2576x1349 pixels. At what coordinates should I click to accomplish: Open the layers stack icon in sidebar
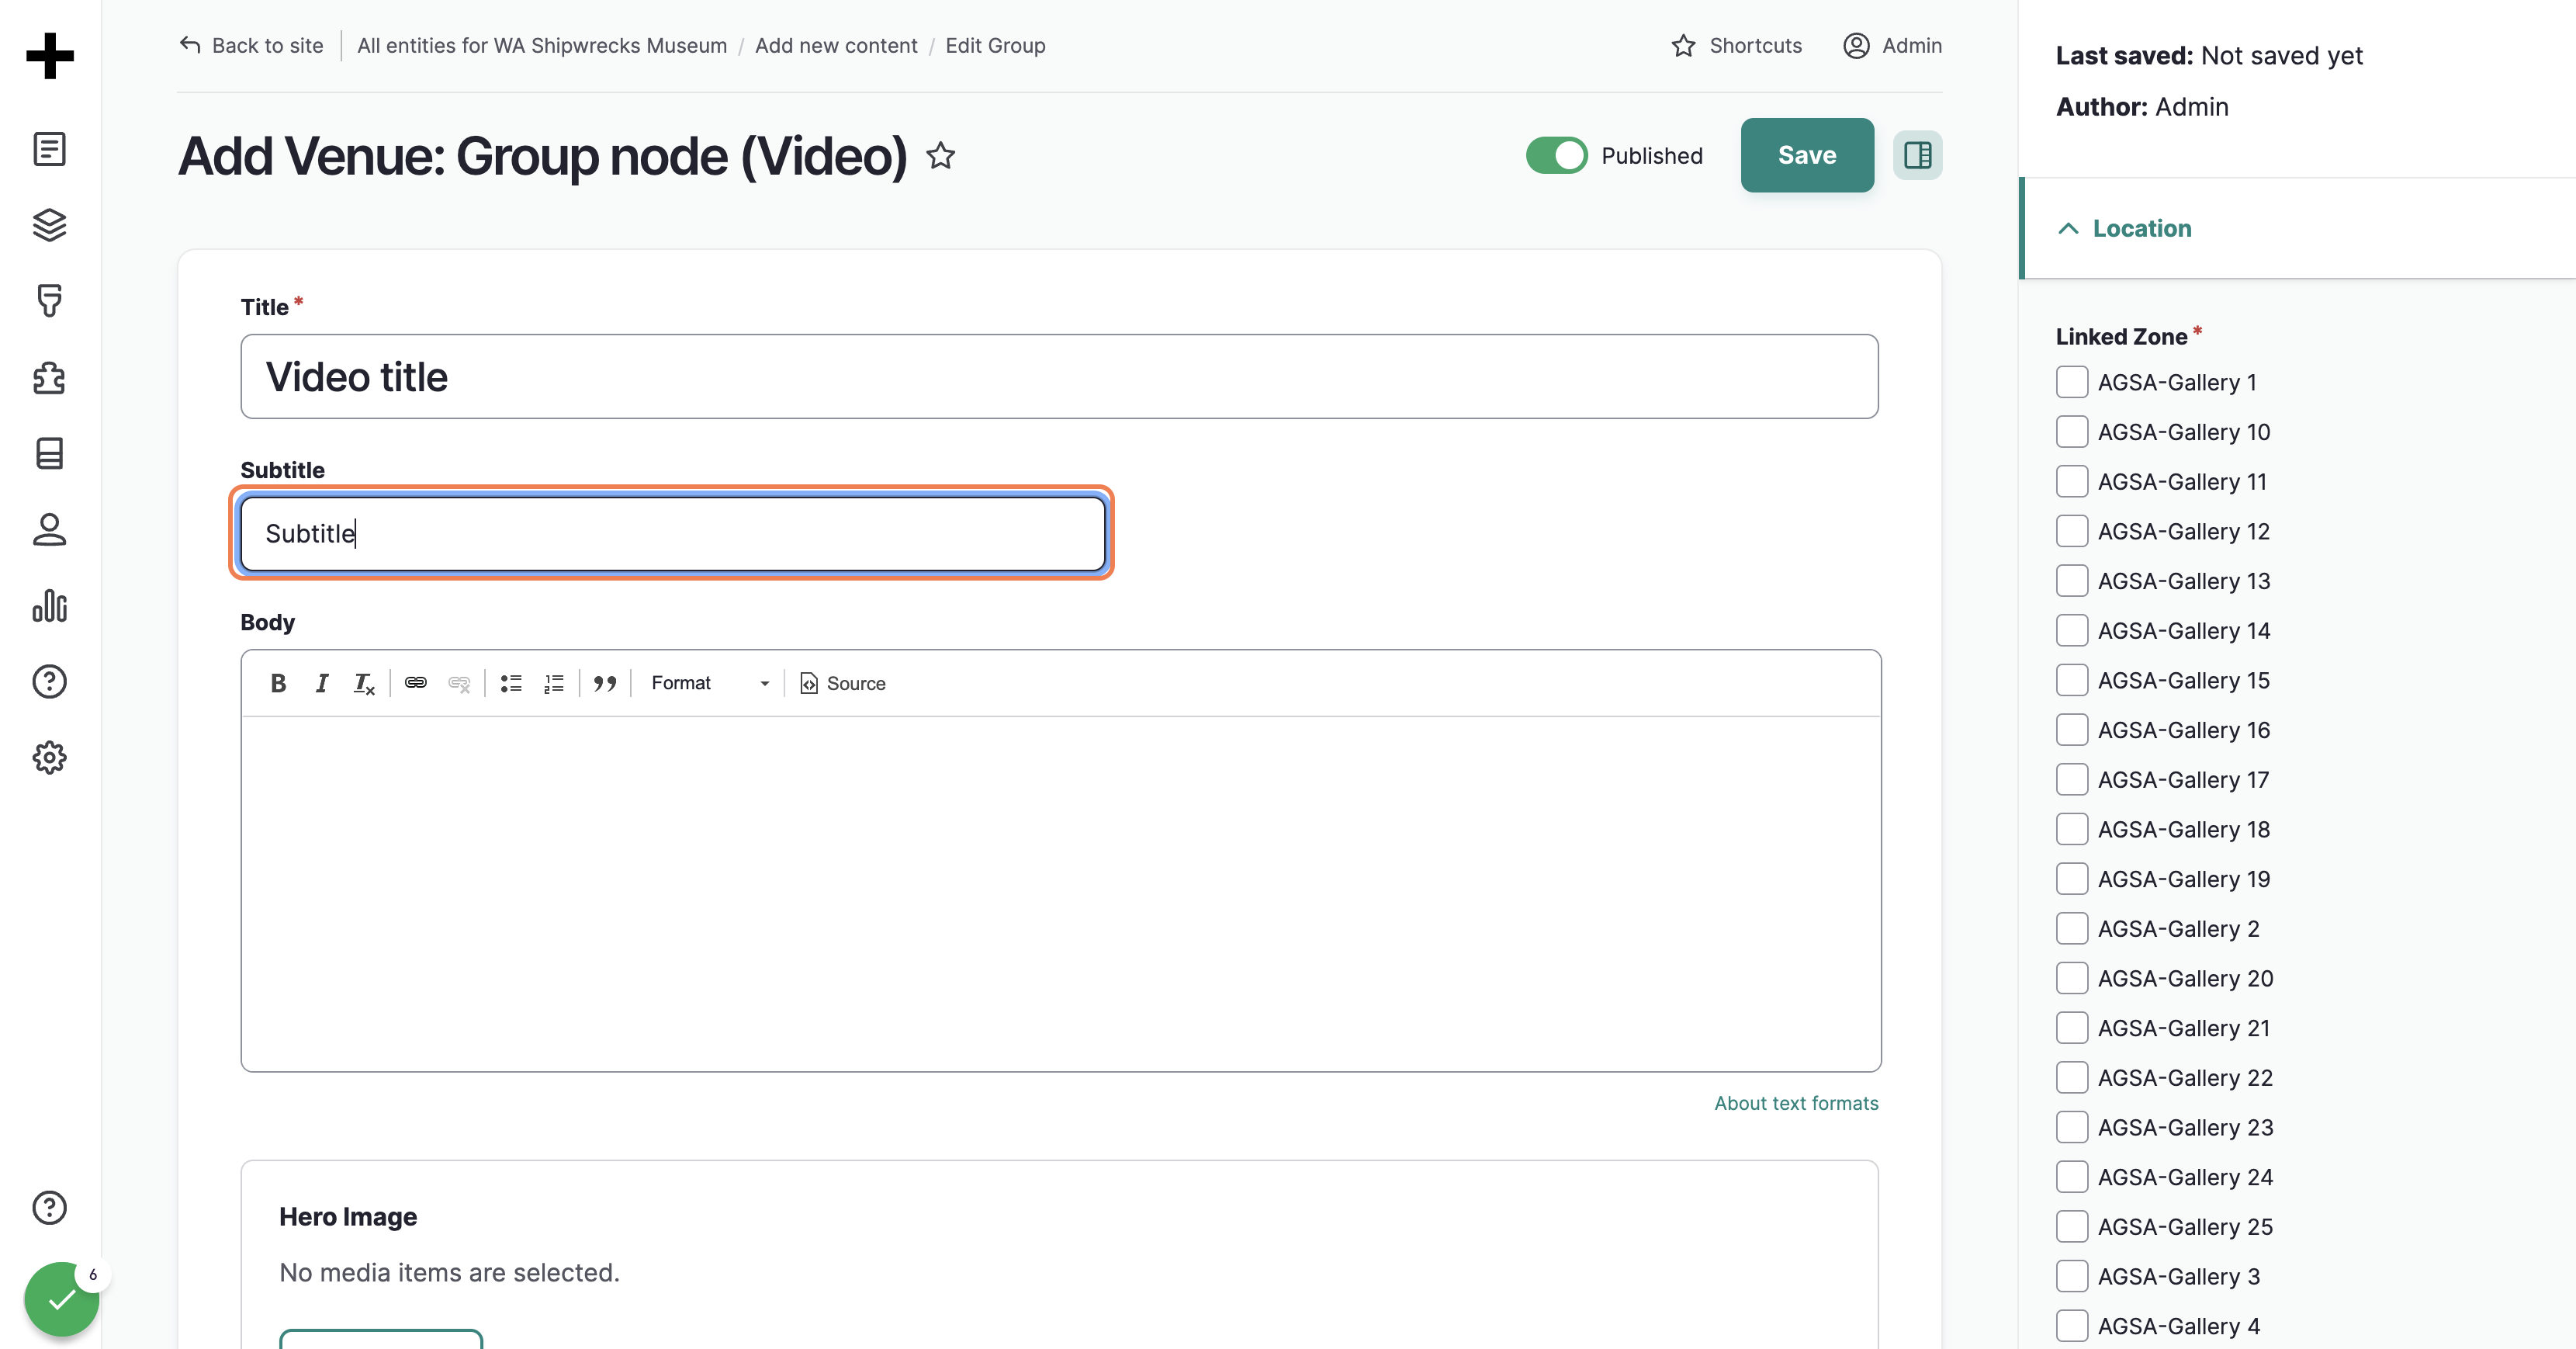coord(50,225)
